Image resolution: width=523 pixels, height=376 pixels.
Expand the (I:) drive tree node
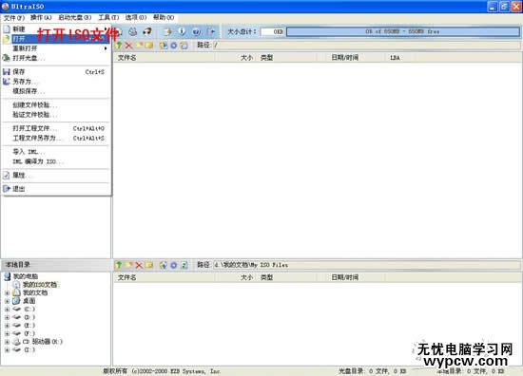click(x=7, y=350)
